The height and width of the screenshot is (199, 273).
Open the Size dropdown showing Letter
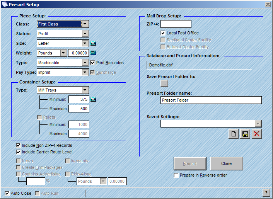85,43
